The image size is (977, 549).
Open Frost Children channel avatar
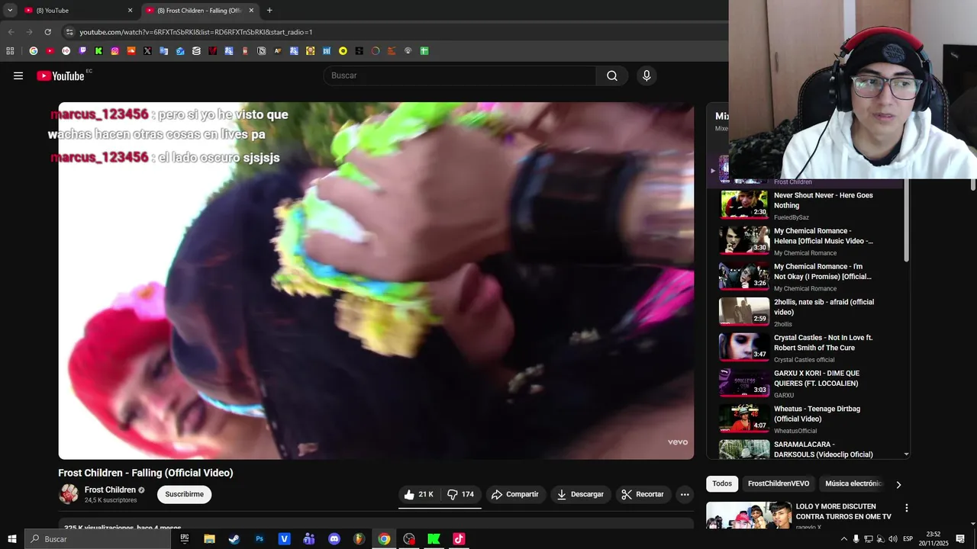(x=69, y=494)
